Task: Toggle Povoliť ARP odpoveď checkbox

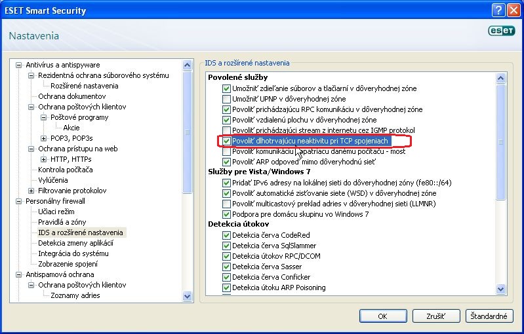Action: [x=226, y=162]
